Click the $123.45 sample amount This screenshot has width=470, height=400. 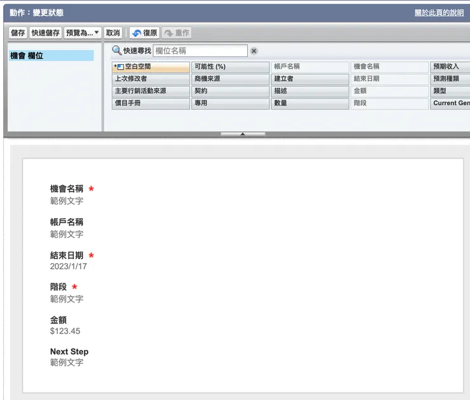(65, 331)
